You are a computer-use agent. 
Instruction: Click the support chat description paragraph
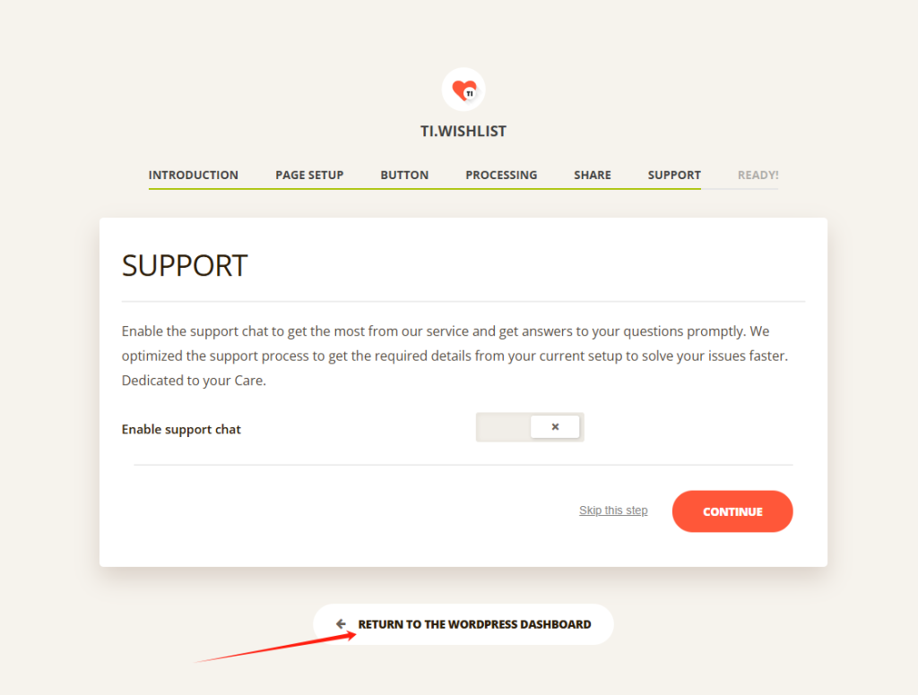pos(455,356)
